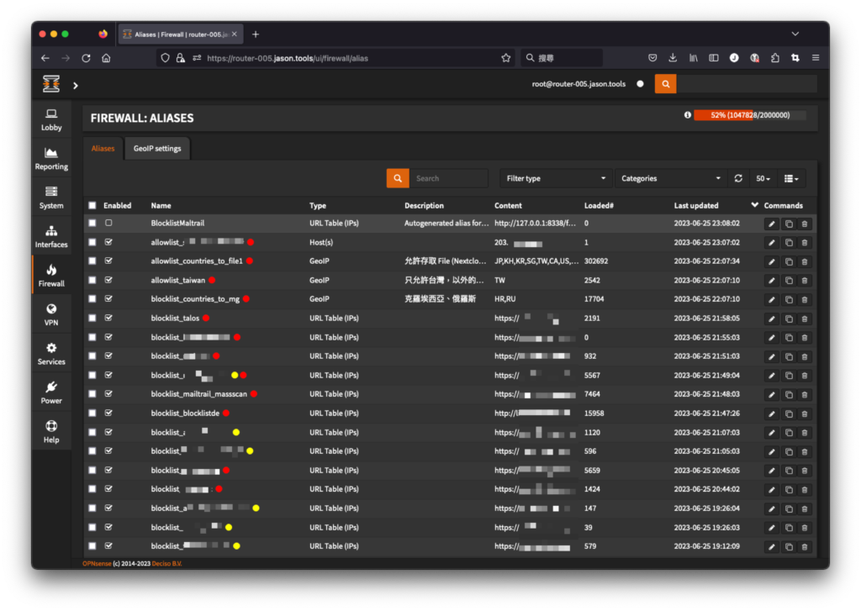Image resolution: width=861 pixels, height=611 pixels.
Task: Select the blocklist_countries_to_mg row checkbox
Action: coord(92,298)
